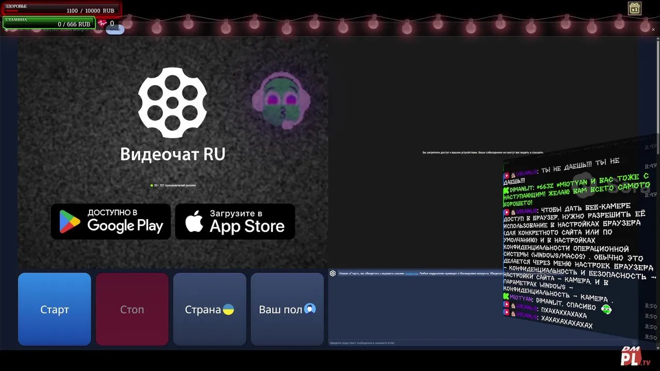Click the Видеочат RU revolver logo
The width and height of the screenshot is (660, 371).
(172, 103)
